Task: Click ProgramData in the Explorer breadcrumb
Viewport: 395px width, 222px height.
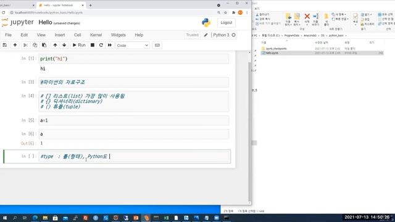Action: coord(292,36)
